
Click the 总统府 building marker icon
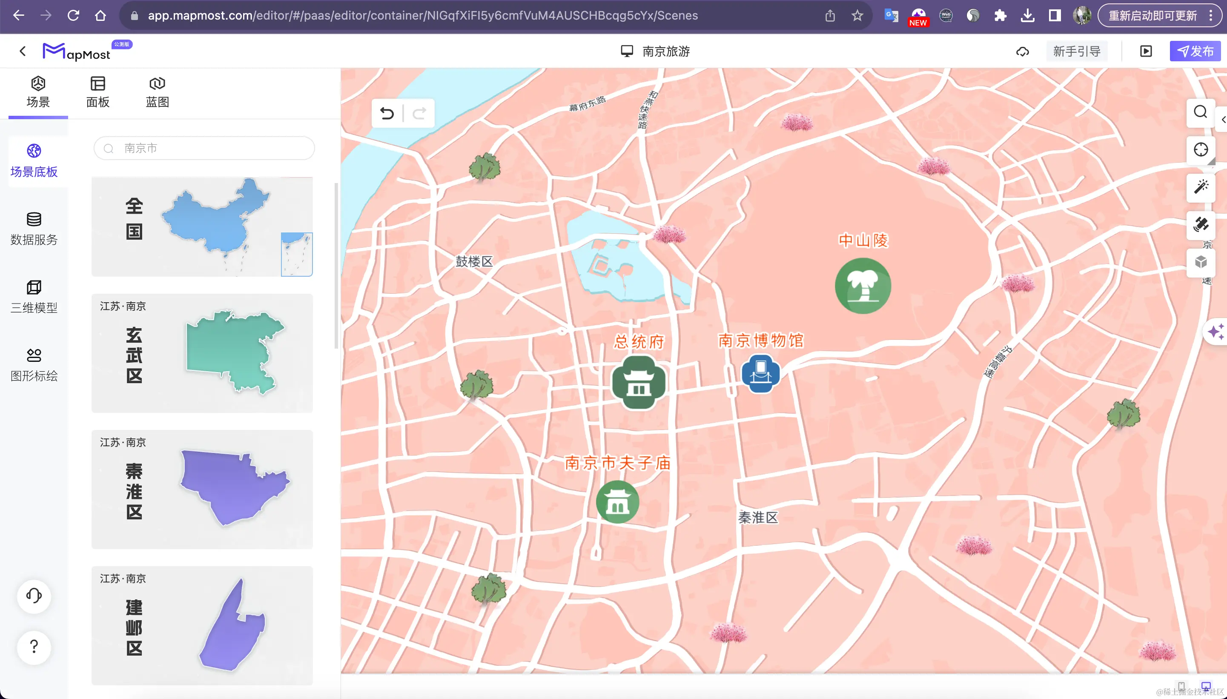point(639,383)
